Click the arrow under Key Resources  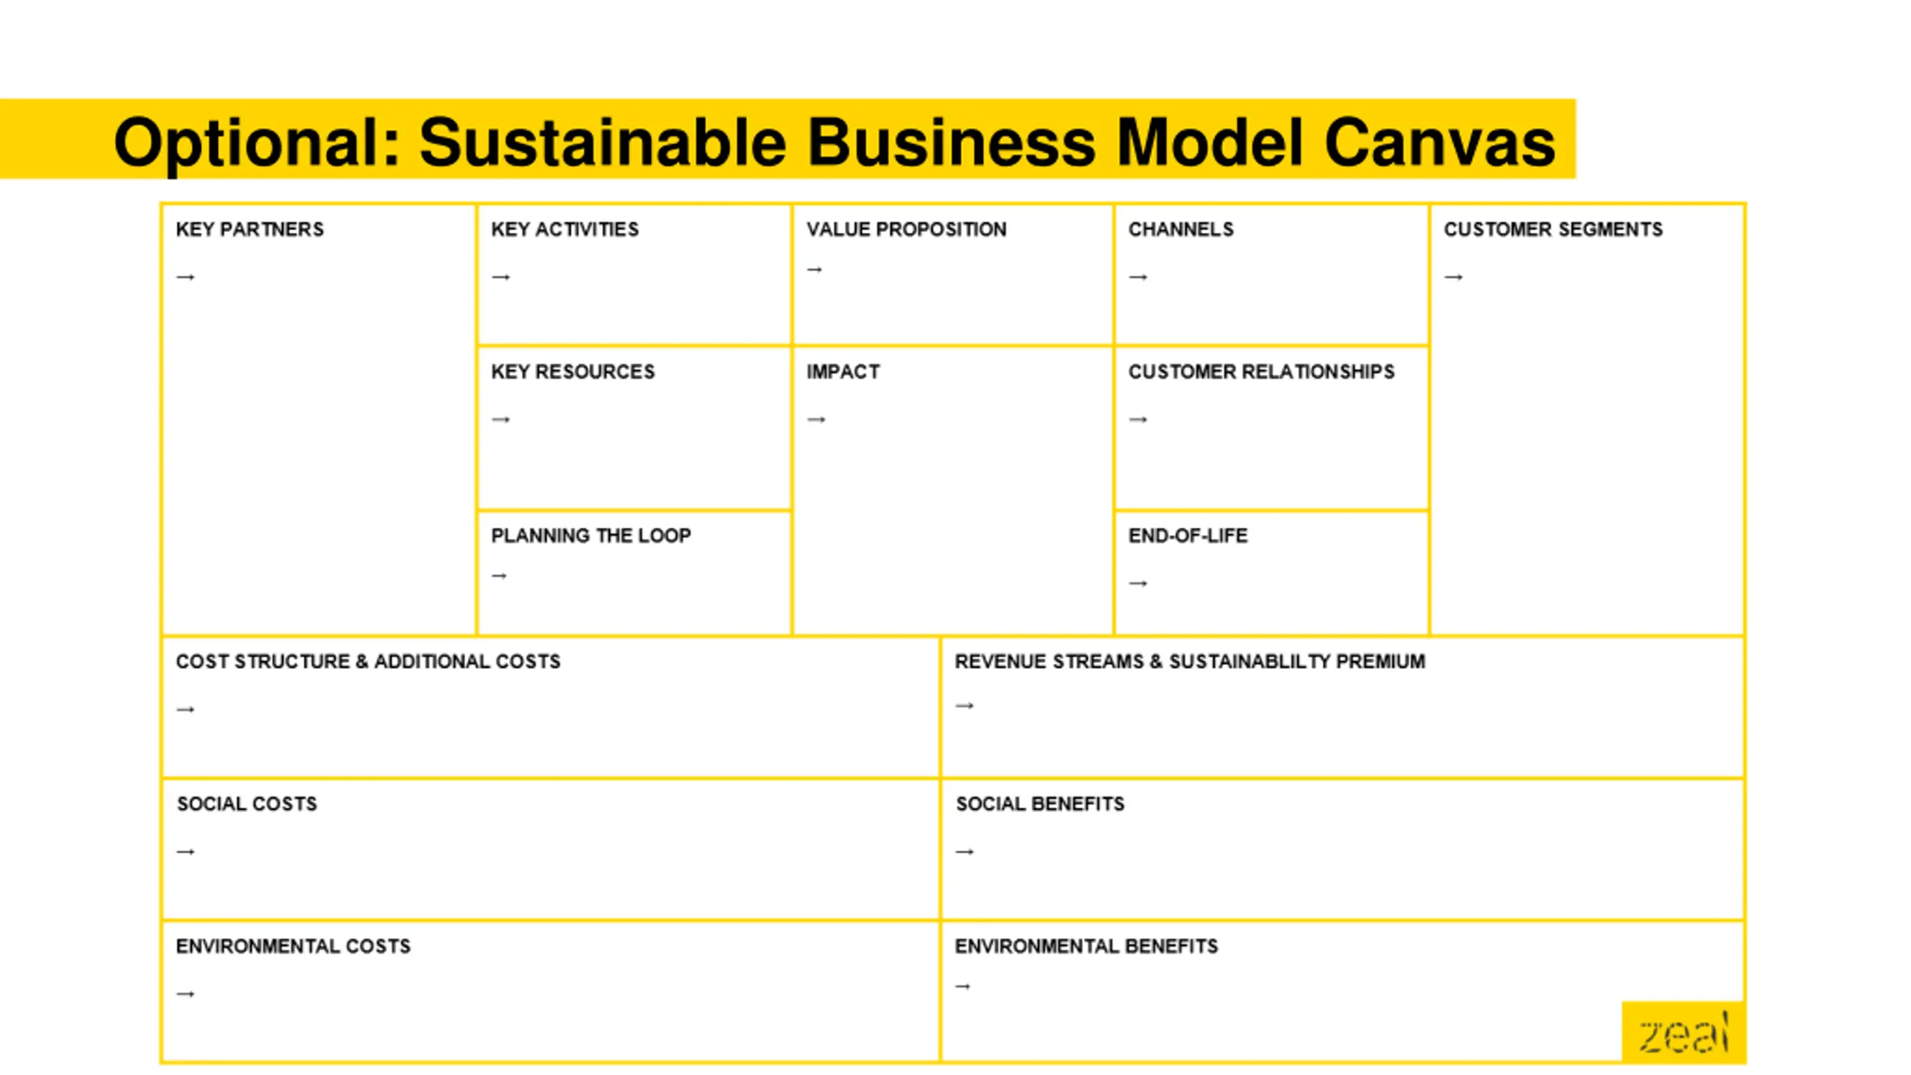[x=501, y=420]
